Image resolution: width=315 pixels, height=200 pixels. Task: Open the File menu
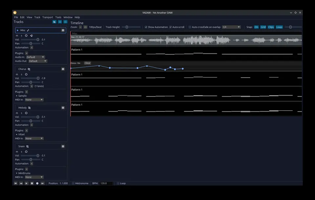tap(16, 17)
